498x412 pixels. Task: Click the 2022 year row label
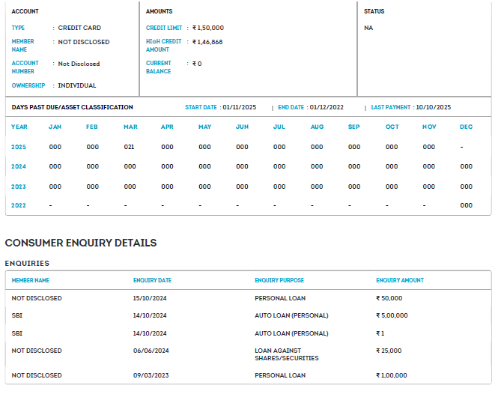pos(19,205)
